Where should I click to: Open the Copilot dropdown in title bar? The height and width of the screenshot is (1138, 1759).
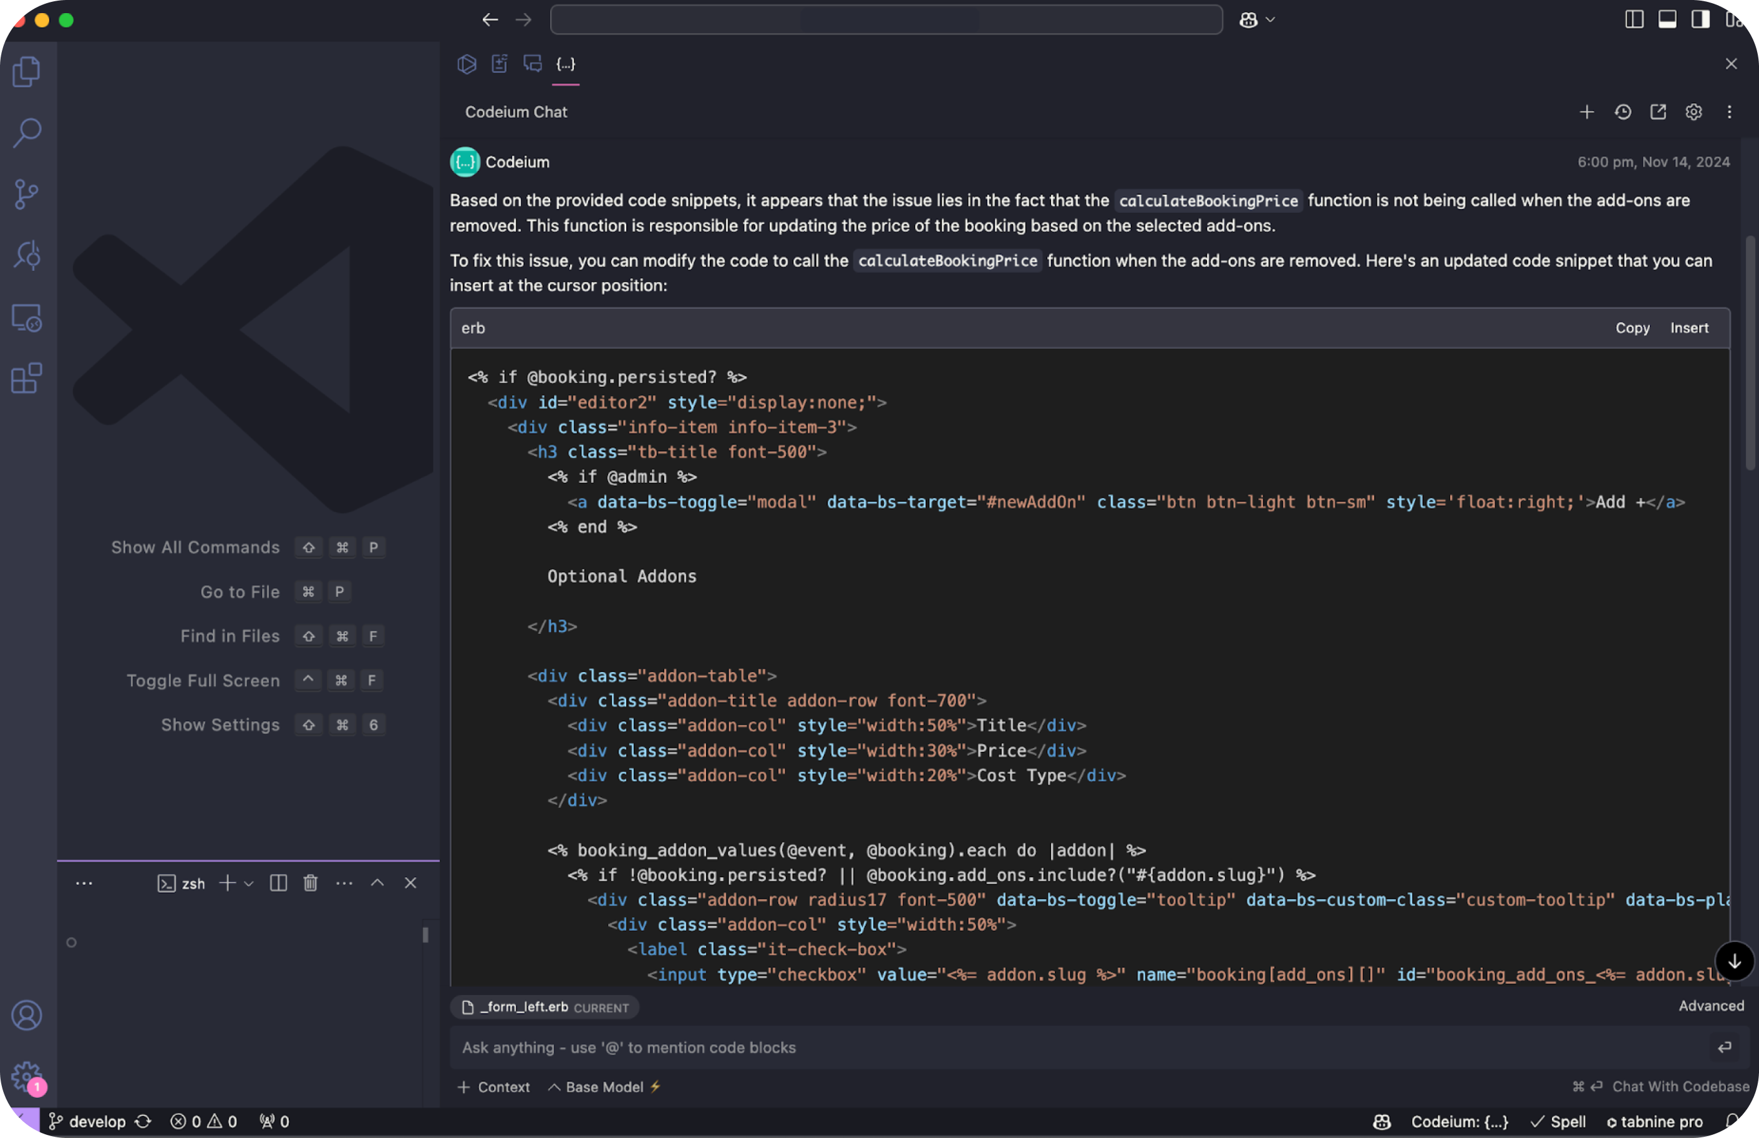pos(1270,20)
